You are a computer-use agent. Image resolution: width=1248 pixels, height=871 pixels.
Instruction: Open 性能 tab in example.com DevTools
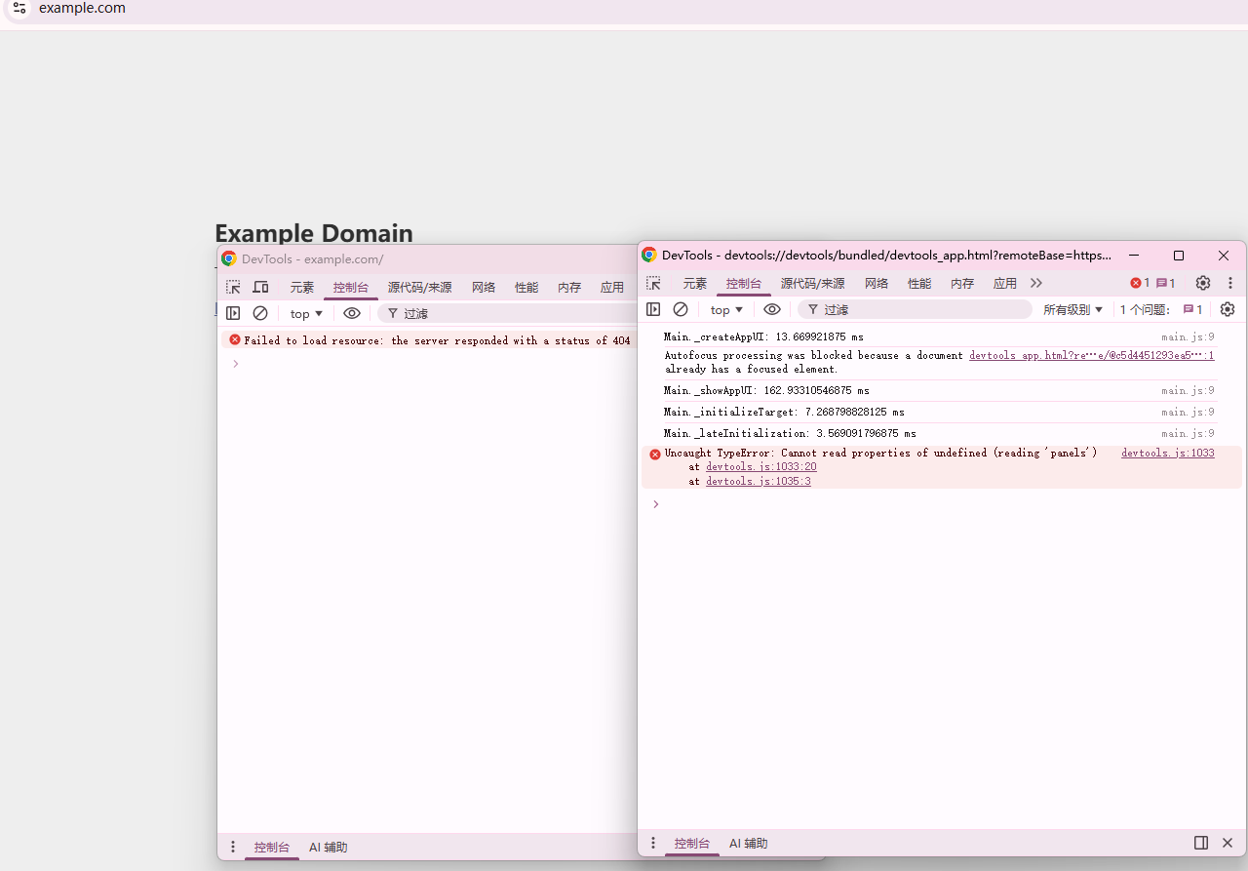(x=526, y=287)
